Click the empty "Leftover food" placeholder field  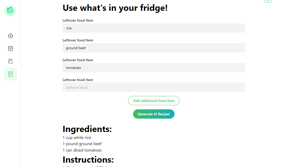(154, 87)
